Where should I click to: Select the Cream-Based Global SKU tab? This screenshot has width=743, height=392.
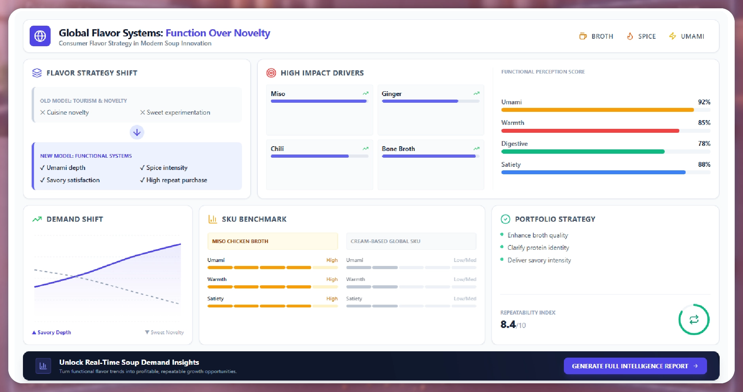click(x=411, y=241)
